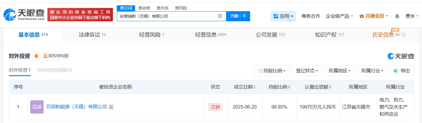Screen dimensions: 422x123
Task: Sort by 成立日期 column arrows
Action: [254, 87]
